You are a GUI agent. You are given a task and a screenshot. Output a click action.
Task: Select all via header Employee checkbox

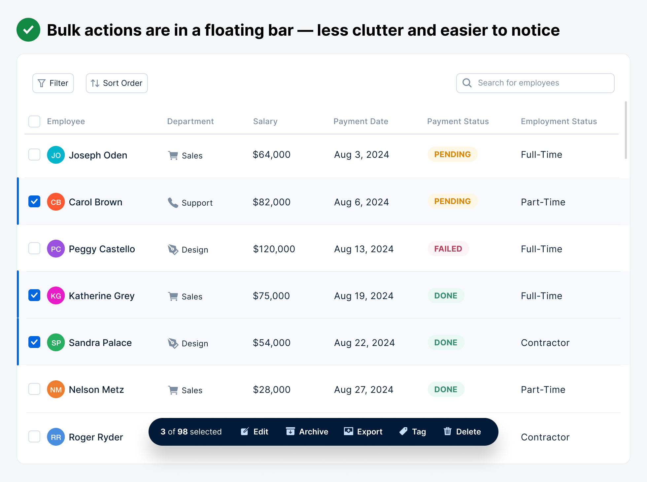tap(34, 121)
